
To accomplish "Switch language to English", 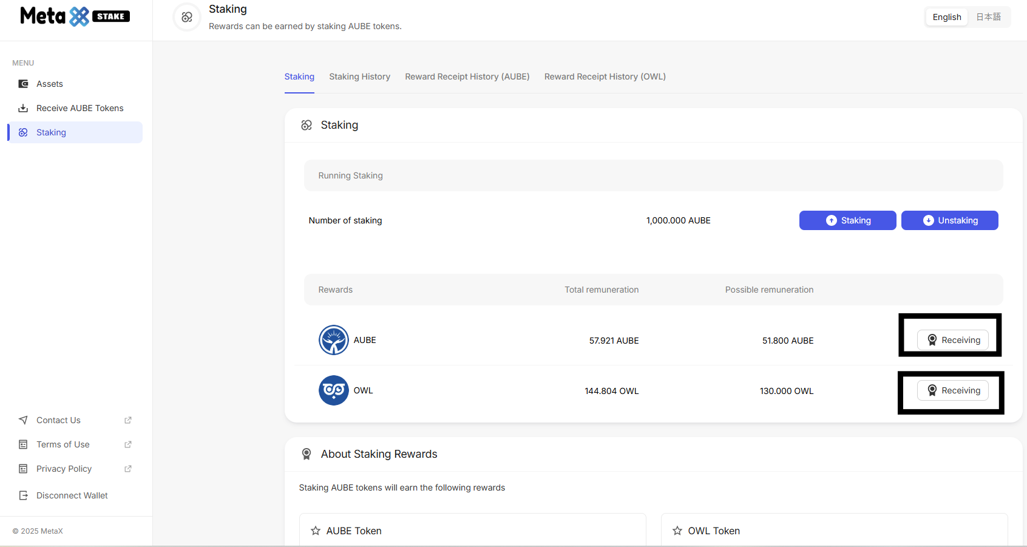I will tap(946, 17).
